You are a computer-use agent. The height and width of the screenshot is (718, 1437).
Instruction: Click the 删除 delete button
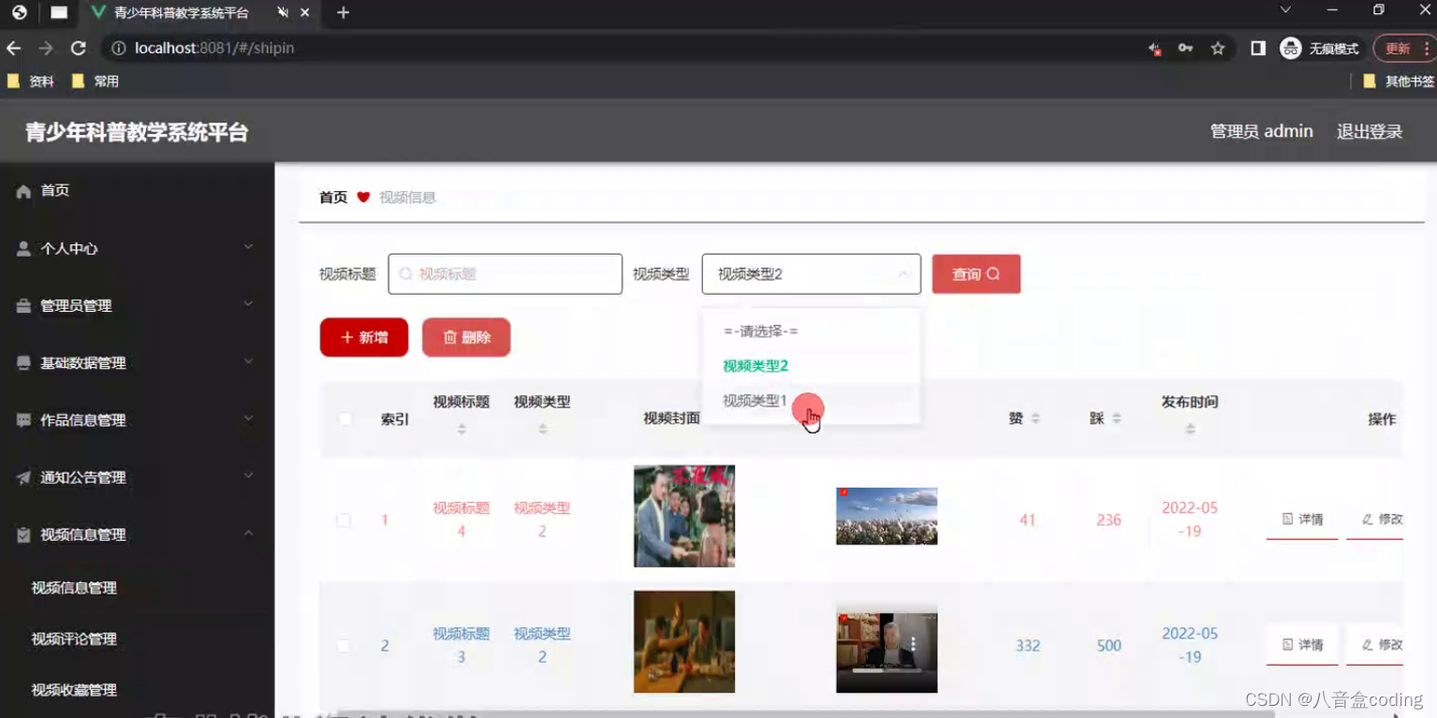click(466, 337)
